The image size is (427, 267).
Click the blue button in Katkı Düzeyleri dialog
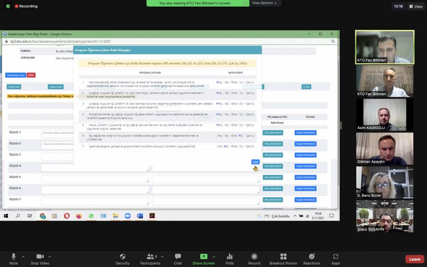[x=255, y=162]
